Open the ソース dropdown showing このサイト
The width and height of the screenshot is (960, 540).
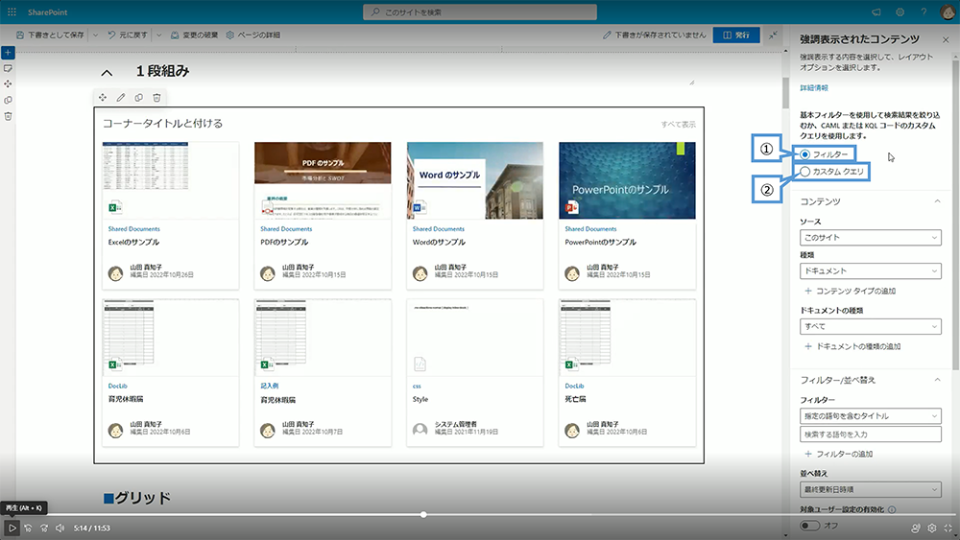pyautogui.click(x=870, y=237)
